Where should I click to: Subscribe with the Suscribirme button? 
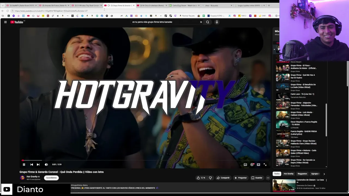(x=51, y=178)
